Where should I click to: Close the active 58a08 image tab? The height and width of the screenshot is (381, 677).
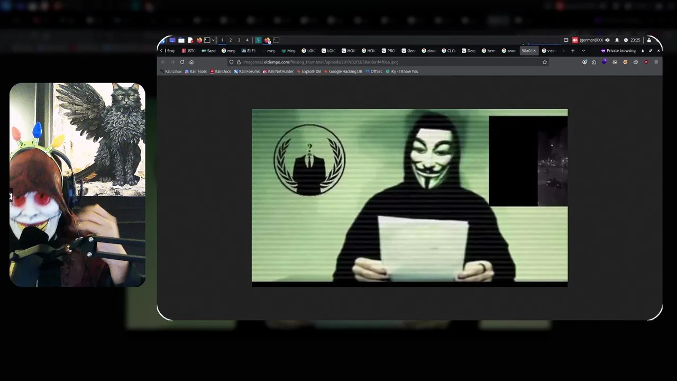pos(534,51)
